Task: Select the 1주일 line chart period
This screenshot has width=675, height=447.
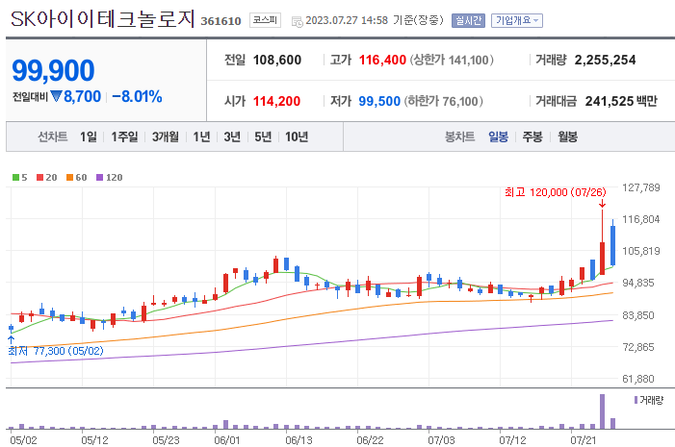Action: [124, 137]
